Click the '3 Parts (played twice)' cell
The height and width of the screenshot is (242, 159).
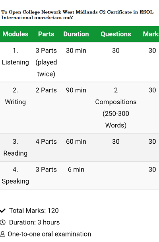pos(46,62)
